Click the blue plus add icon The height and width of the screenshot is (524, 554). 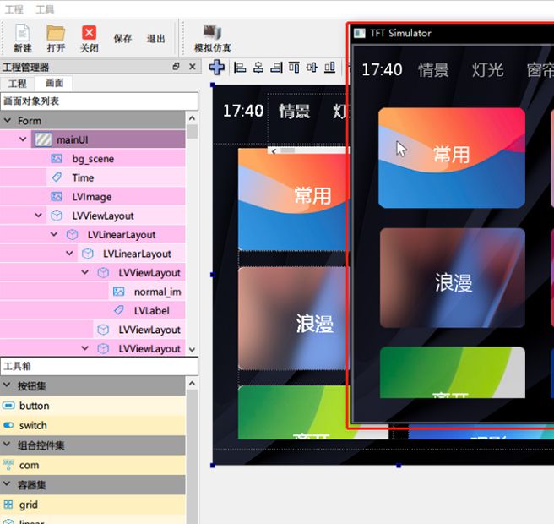click(217, 68)
